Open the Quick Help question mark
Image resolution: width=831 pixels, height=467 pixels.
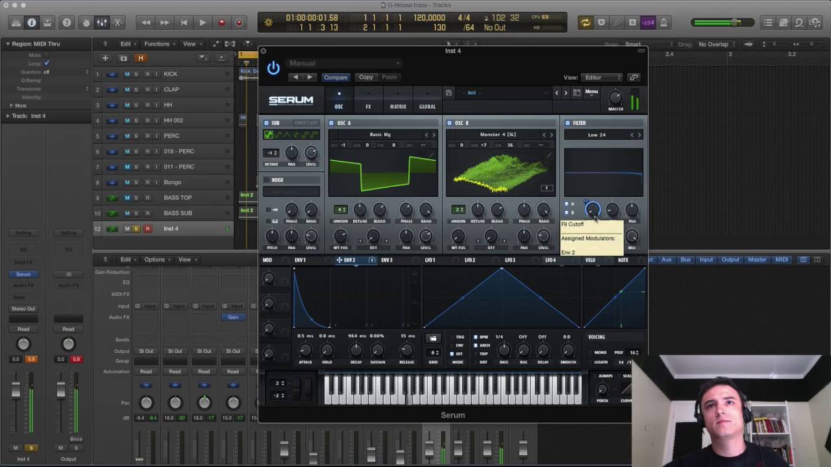67,23
